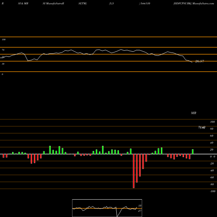The height and width of the screenshot is (217, 217).
Task: Click the (5,5 parameter text in header
Action: [x=112, y=3]
